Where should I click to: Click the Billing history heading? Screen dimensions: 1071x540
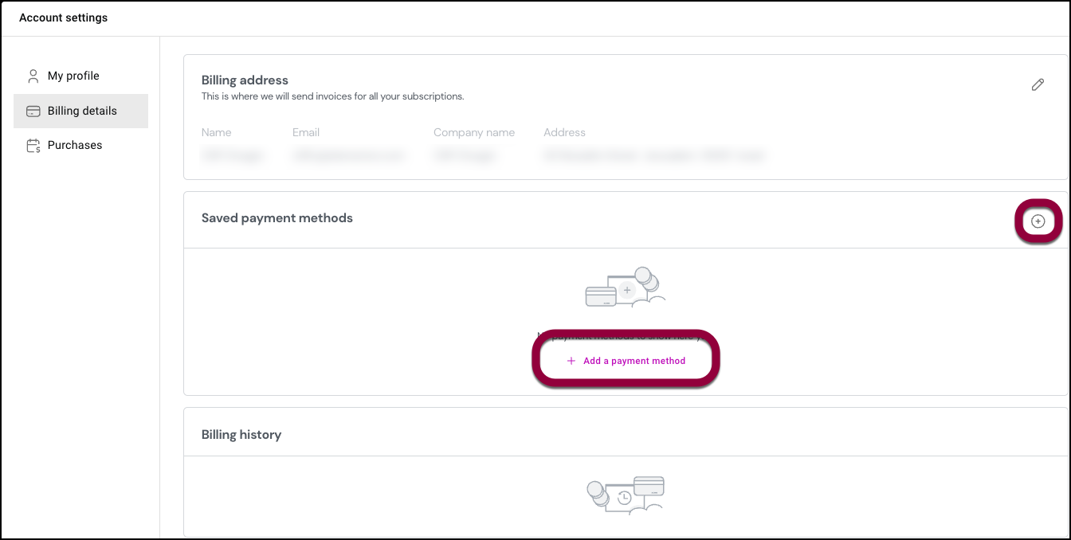click(241, 435)
